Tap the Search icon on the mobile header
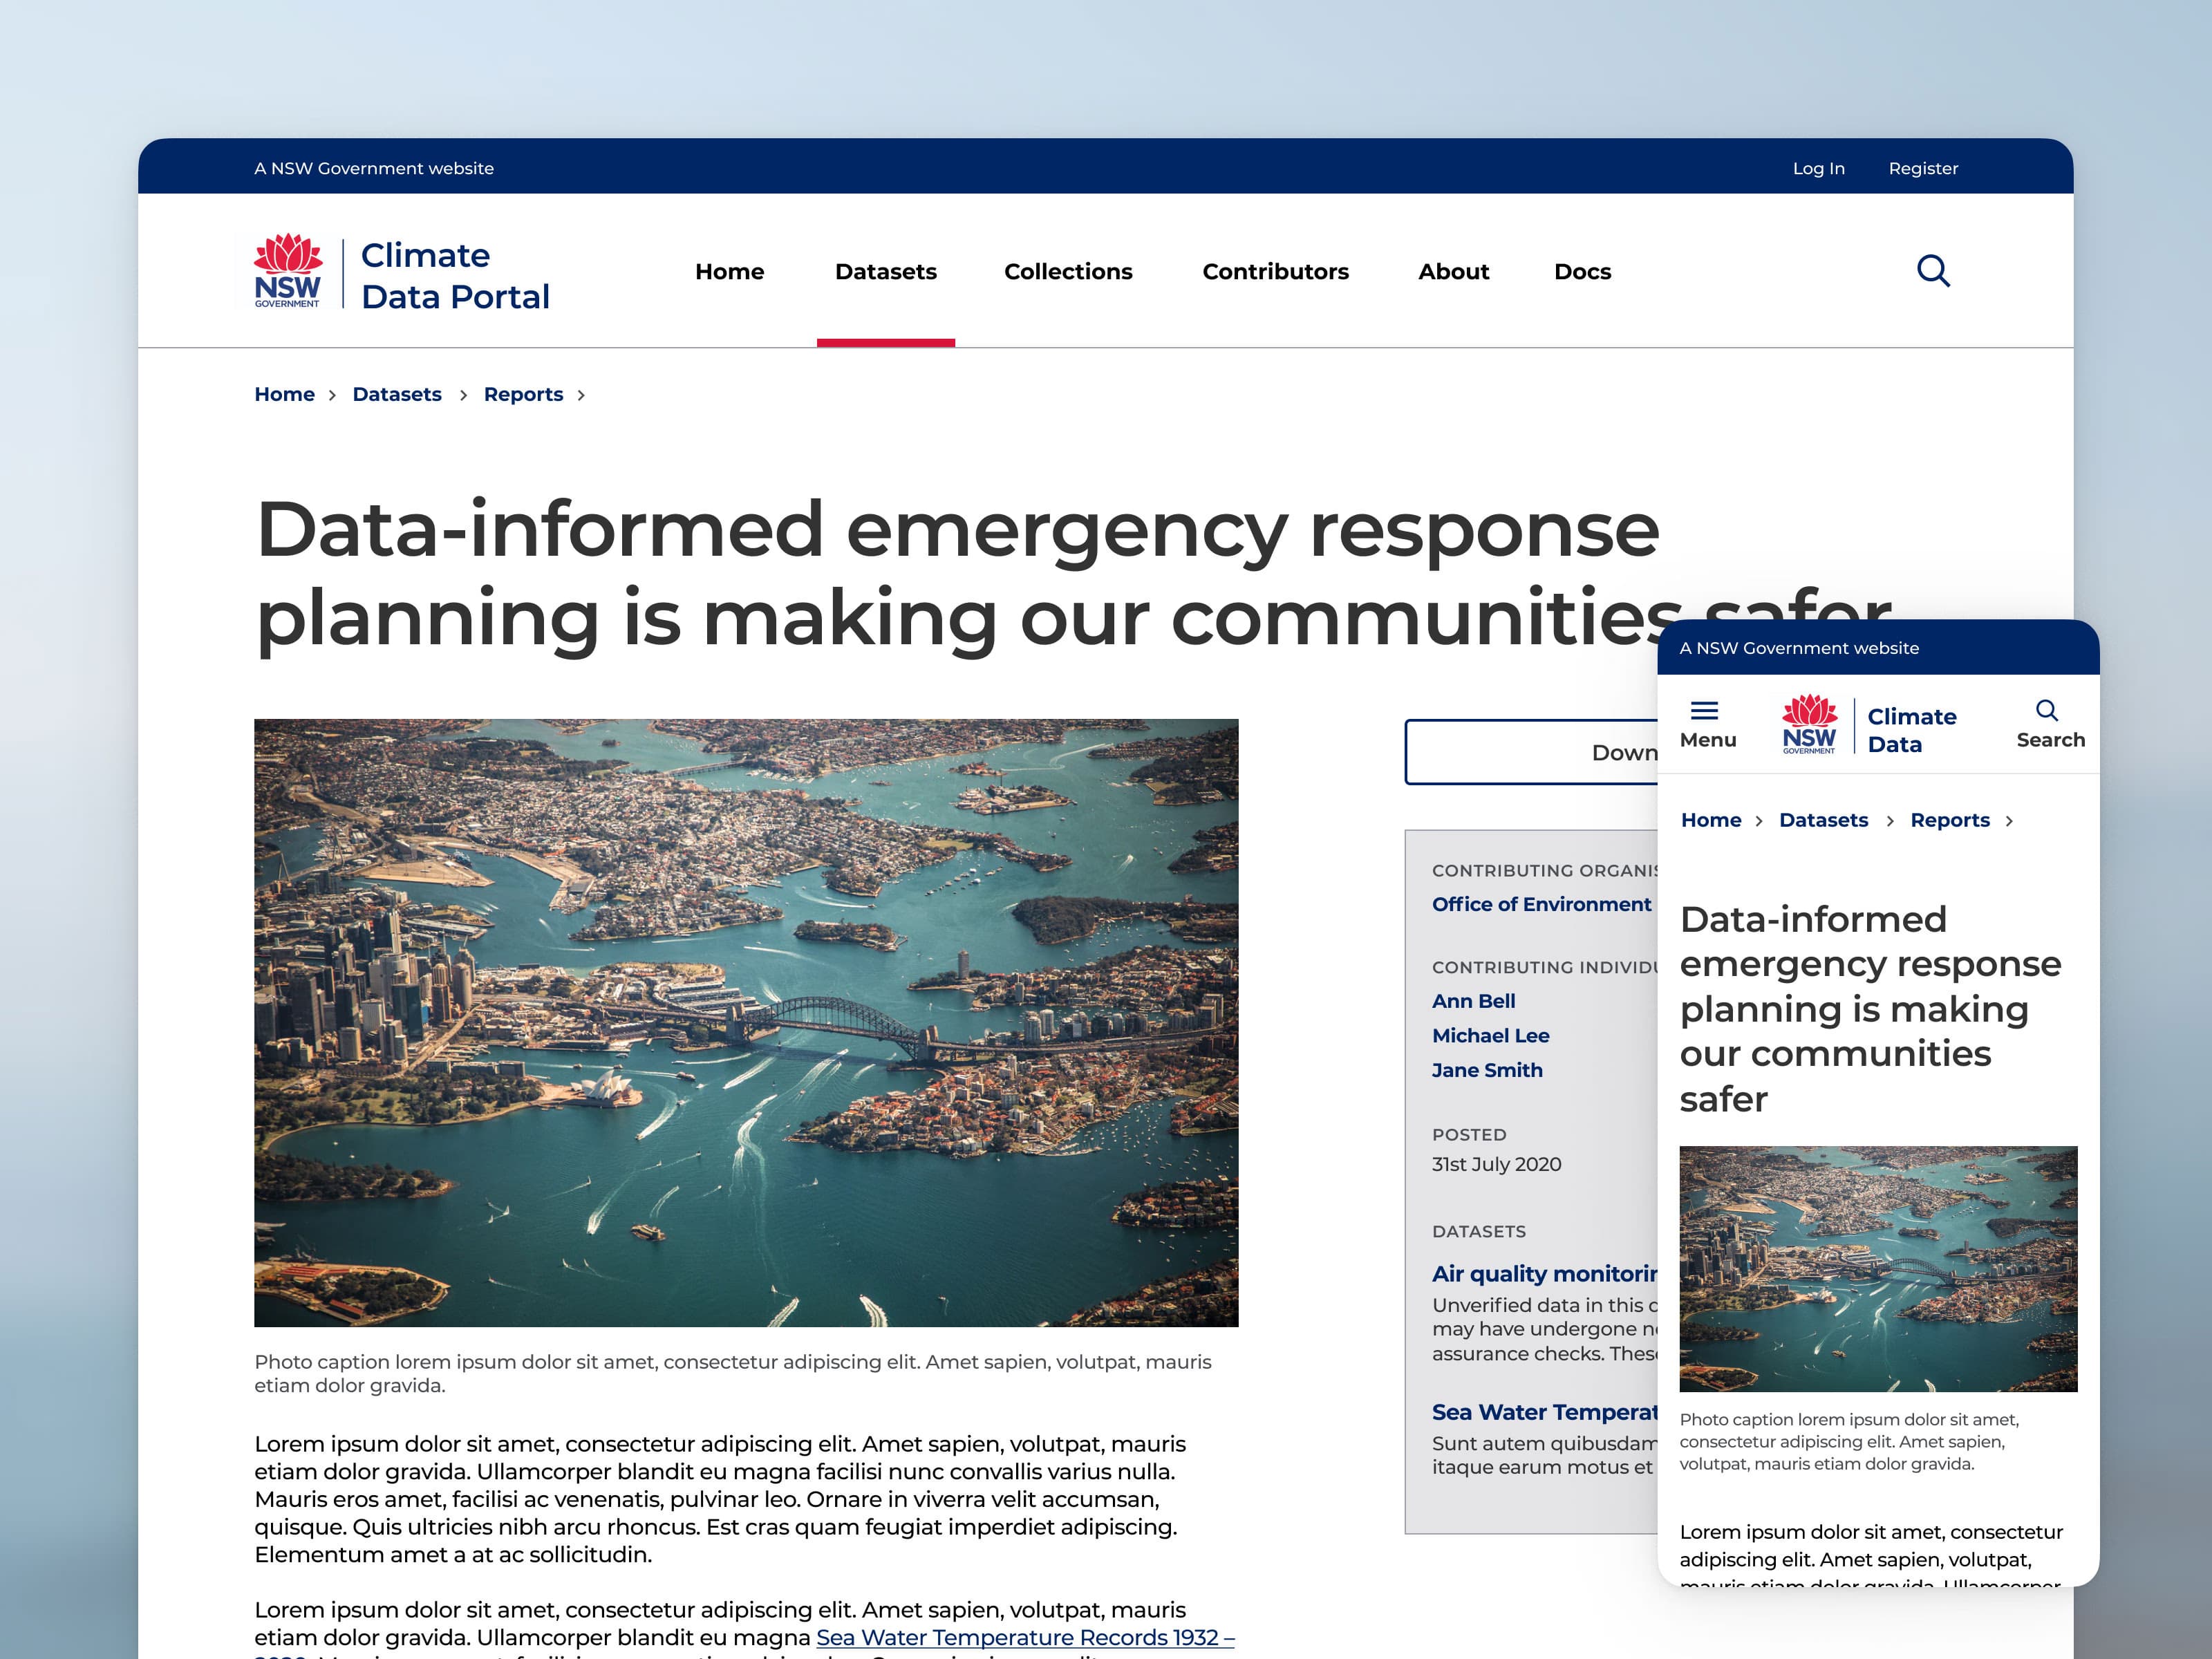The height and width of the screenshot is (1659, 2212). point(2048,711)
